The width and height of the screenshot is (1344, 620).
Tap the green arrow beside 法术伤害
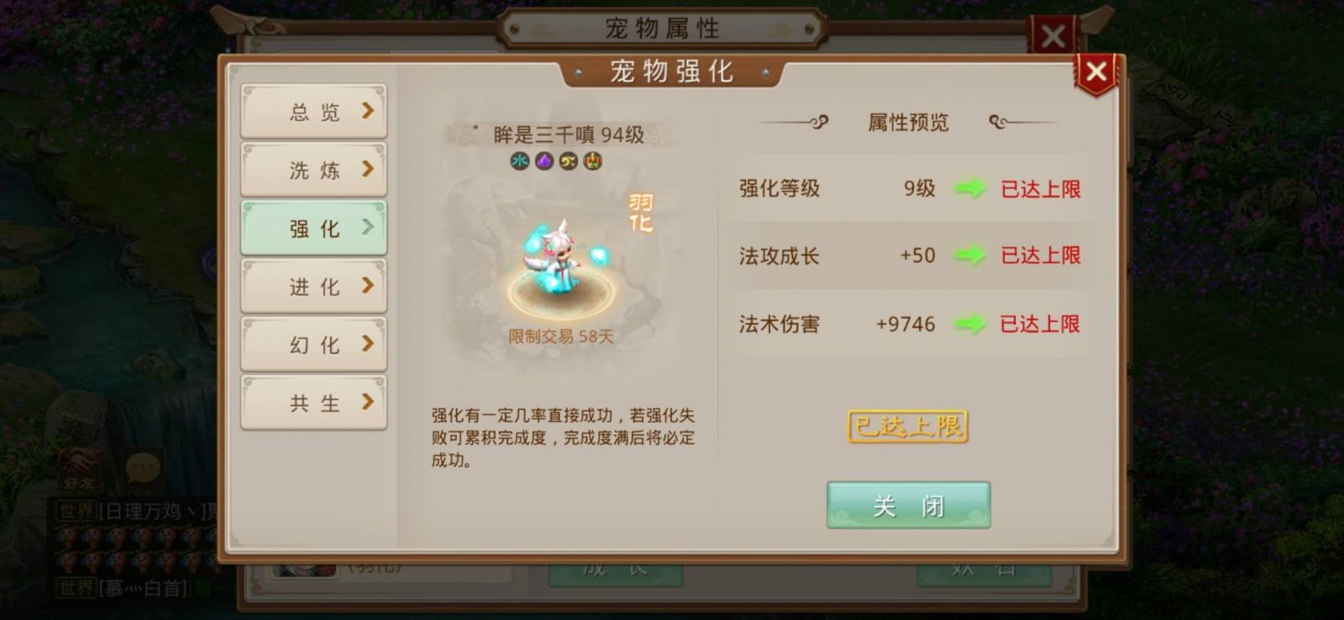969,323
